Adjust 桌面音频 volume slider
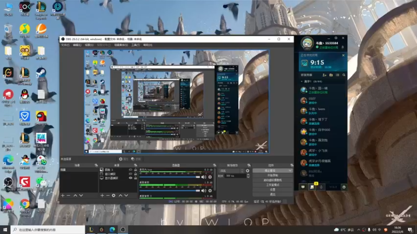Screen dimensions: 417x234 [170, 190]
